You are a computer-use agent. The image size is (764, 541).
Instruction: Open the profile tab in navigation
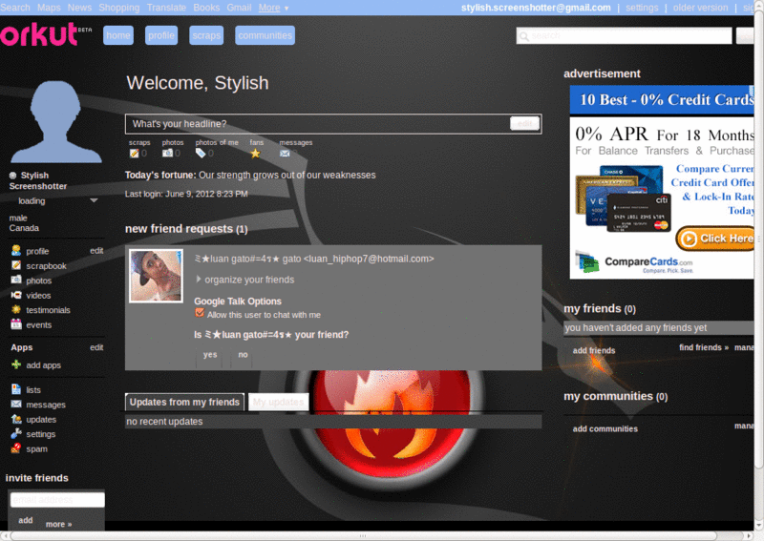[x=161, y=35]
